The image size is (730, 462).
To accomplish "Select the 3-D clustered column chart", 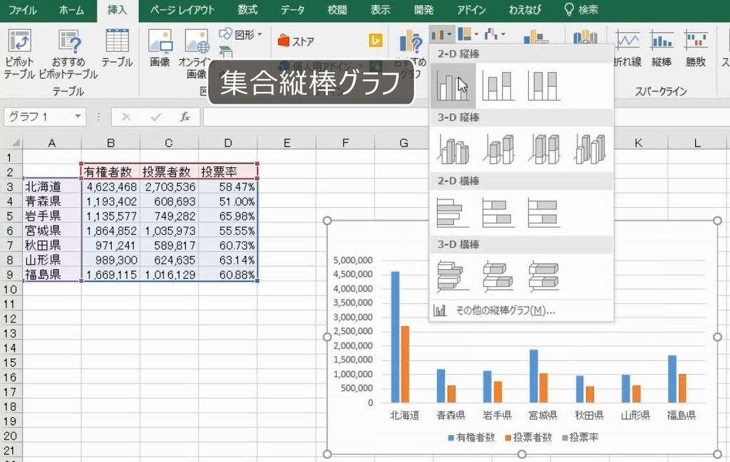I will pos(453,149).
